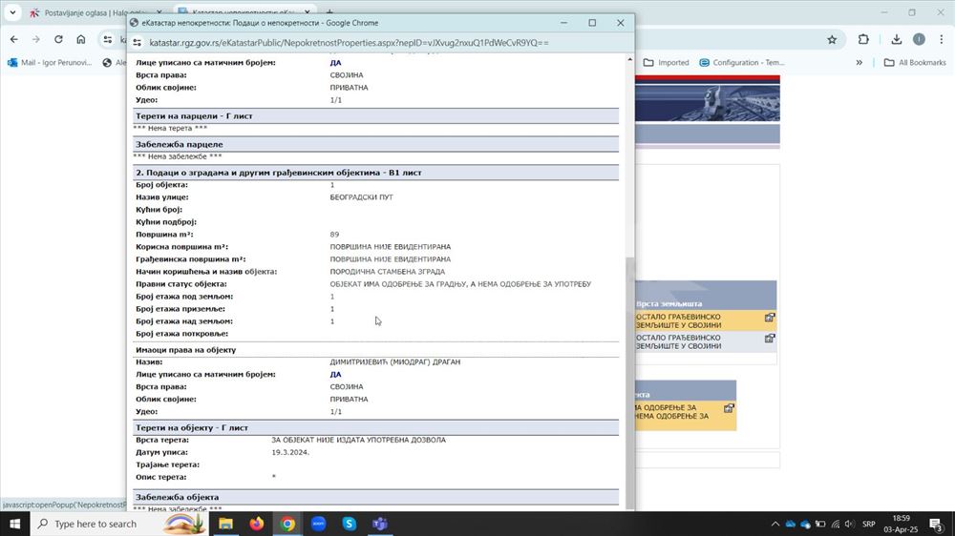Click the first OneDrive cloud tray icon

tap(791, 524)
